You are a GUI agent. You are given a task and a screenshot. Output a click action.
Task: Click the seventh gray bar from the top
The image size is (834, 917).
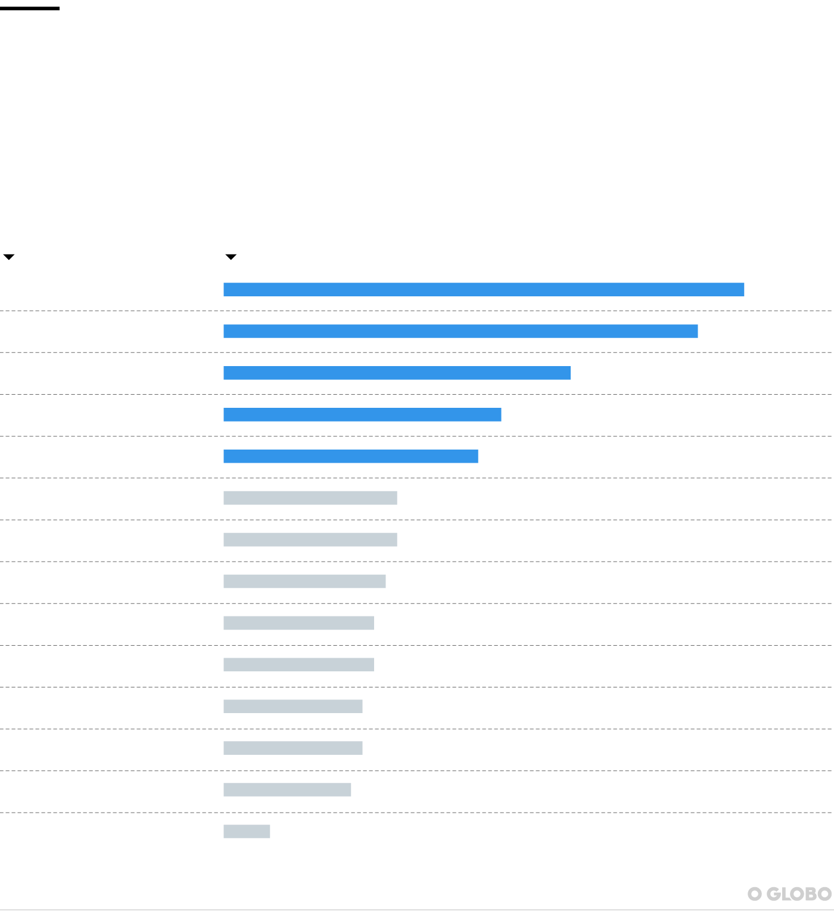(293, 749)
